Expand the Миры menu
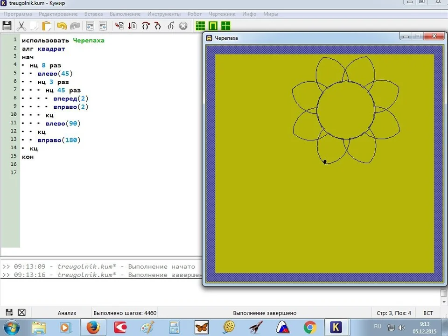The width and height of the screenshot is (448, 336). 271,14
